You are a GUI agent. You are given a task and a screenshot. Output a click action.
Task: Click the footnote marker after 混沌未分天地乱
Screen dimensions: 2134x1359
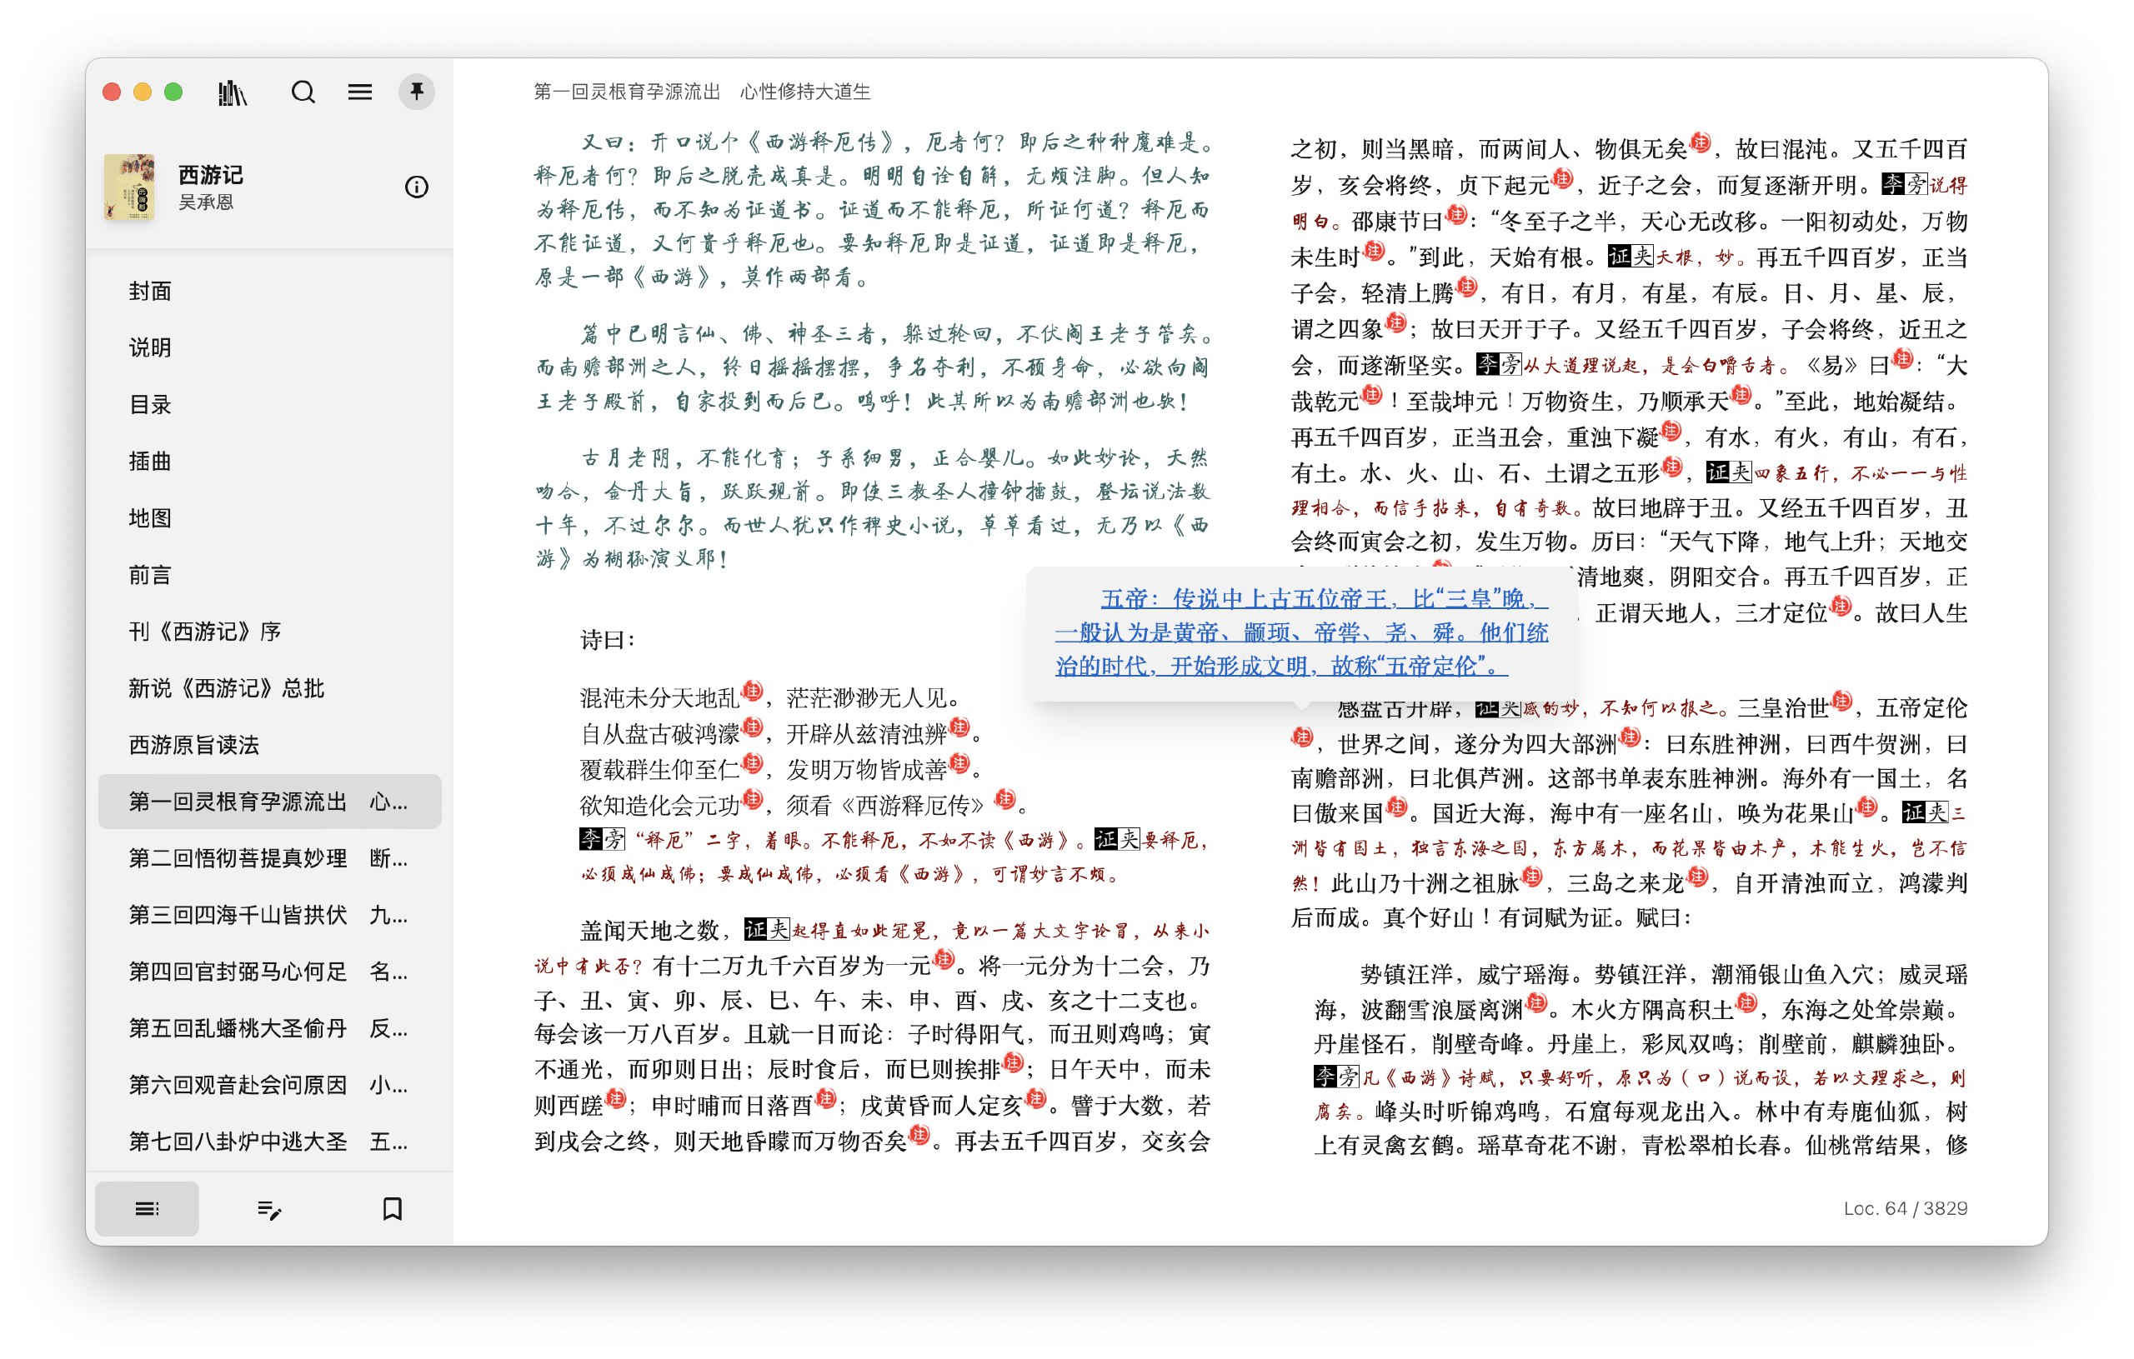(753, 690)
